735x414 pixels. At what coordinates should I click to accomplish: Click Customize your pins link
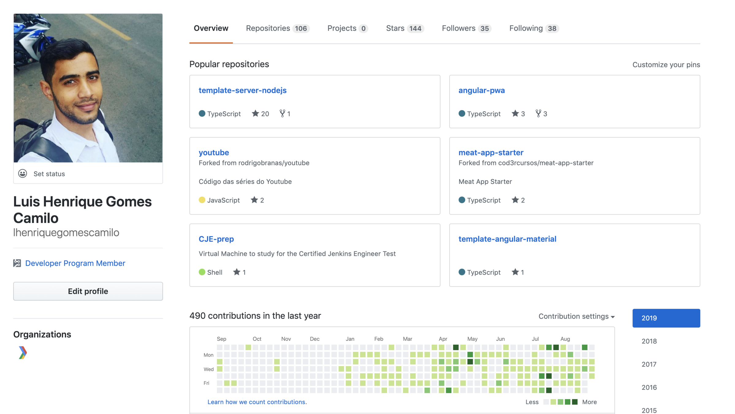[666, 65]
